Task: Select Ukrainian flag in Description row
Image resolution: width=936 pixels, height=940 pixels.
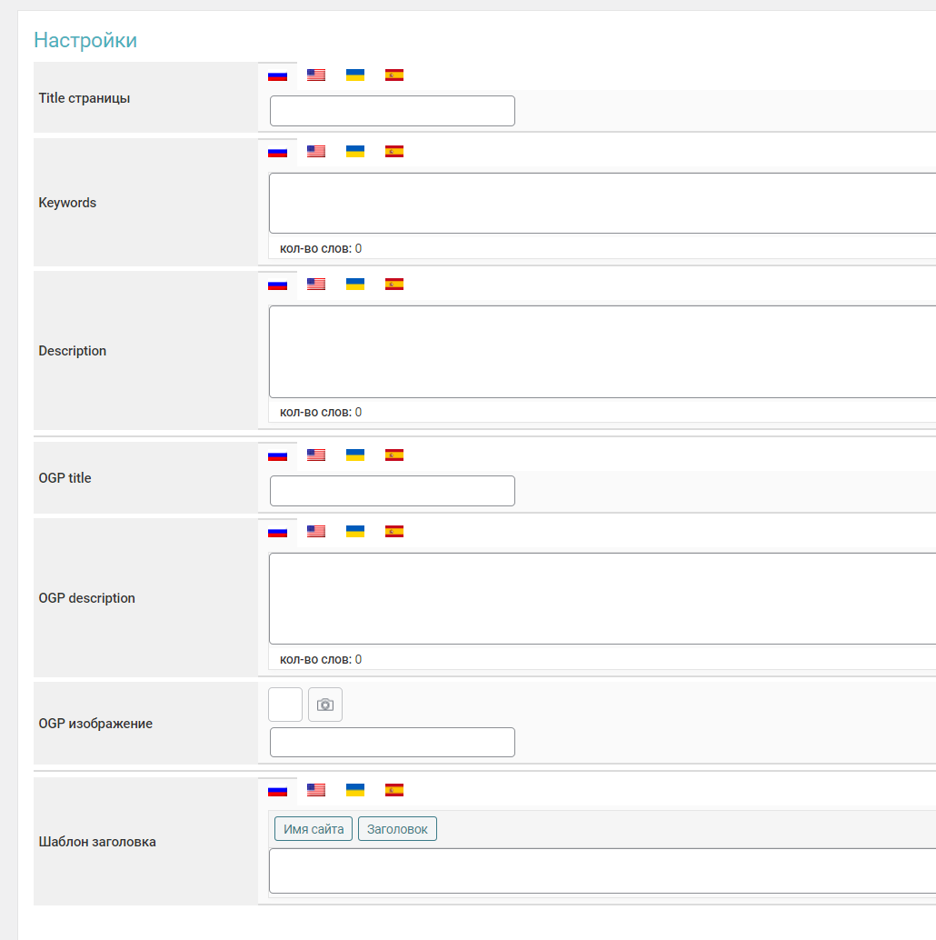Action: pos(355,285)
